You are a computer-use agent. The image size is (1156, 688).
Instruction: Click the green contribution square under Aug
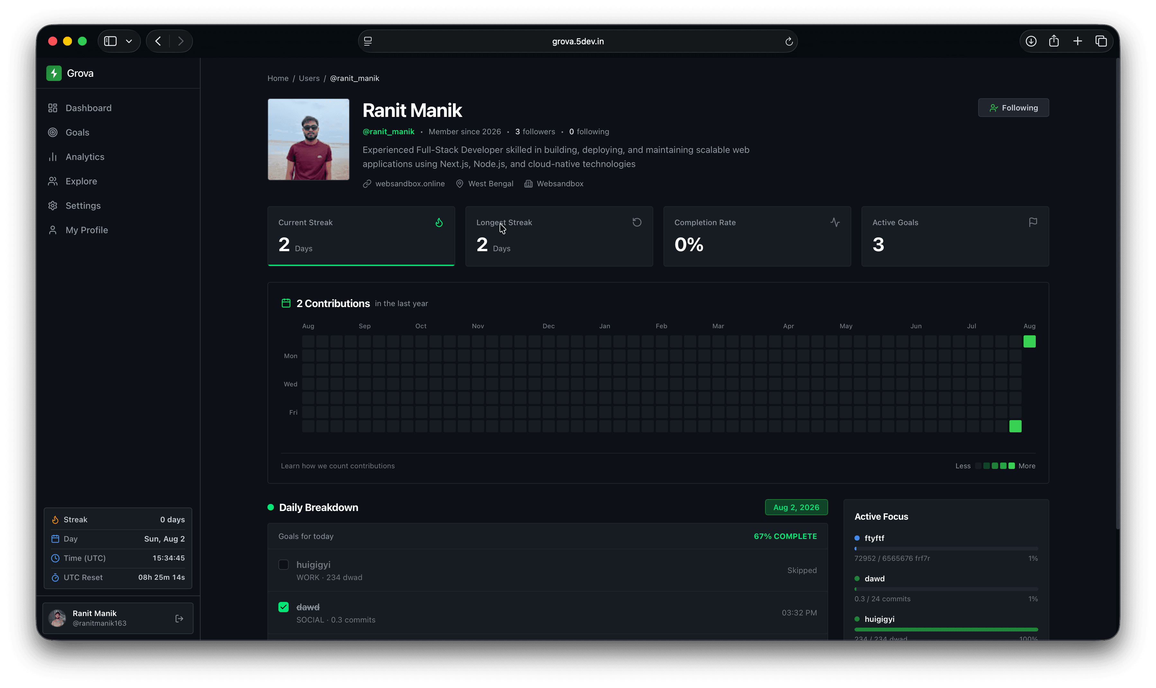(x=1029, y=342)
